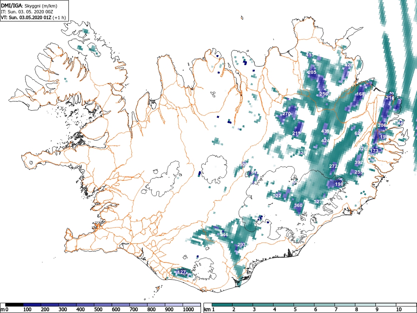
Task: Click the light teal swatch between 8 and 9 km
Action: [365, 305]
